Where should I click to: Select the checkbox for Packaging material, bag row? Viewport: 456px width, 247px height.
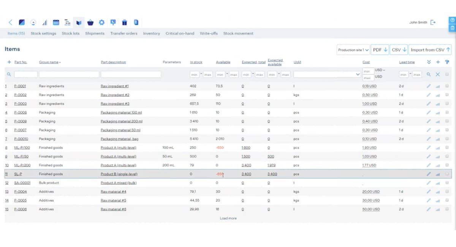pos(447,139)
